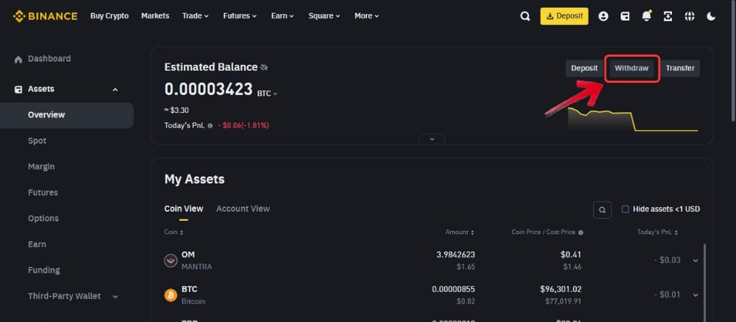The width and height of the screenshot is (736, 322).
Task: Expand the balance card chevron
Action: pyautogui.click(x=432, y=139)
